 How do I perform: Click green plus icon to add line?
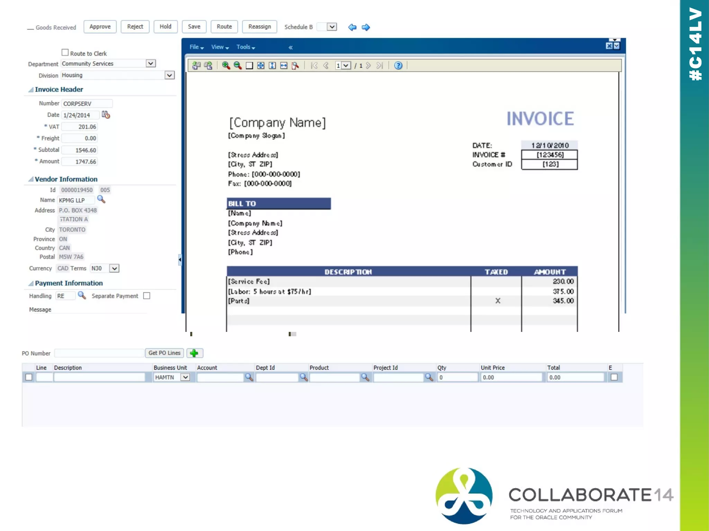194,353
